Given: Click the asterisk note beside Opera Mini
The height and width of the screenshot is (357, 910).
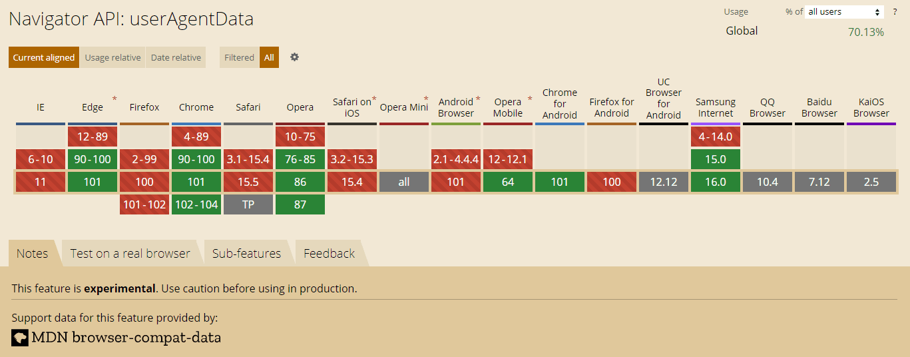Looking at the screenshot, I should pyautogui.click(x=426, y=99).
